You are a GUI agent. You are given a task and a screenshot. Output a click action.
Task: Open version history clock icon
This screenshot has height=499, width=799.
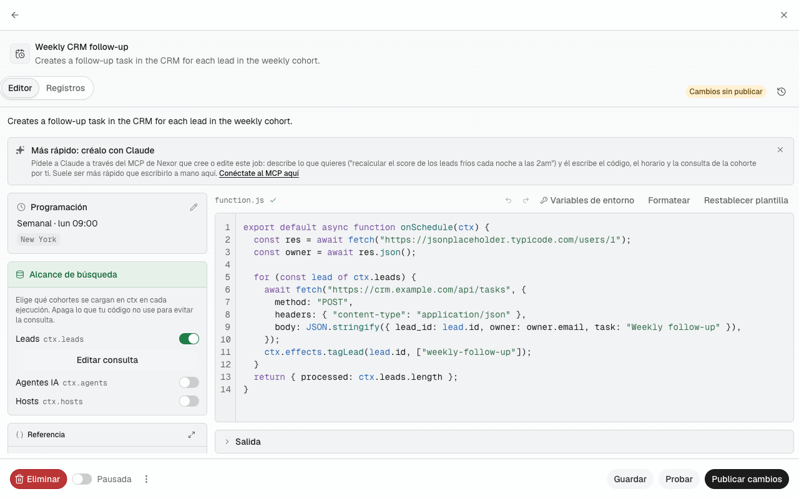tap(782, 92)
